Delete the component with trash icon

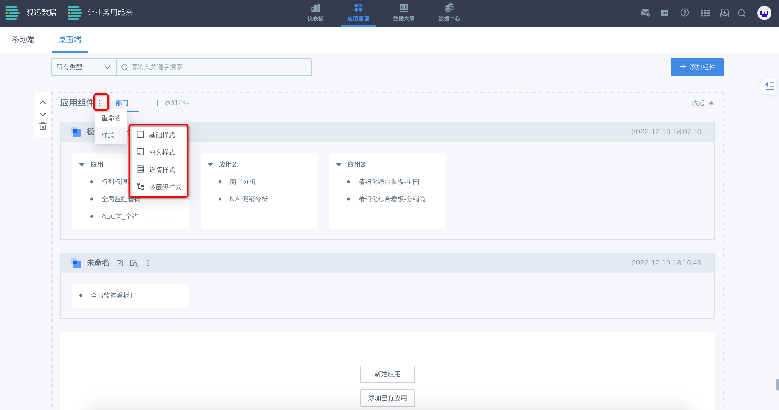pos(43,126)
